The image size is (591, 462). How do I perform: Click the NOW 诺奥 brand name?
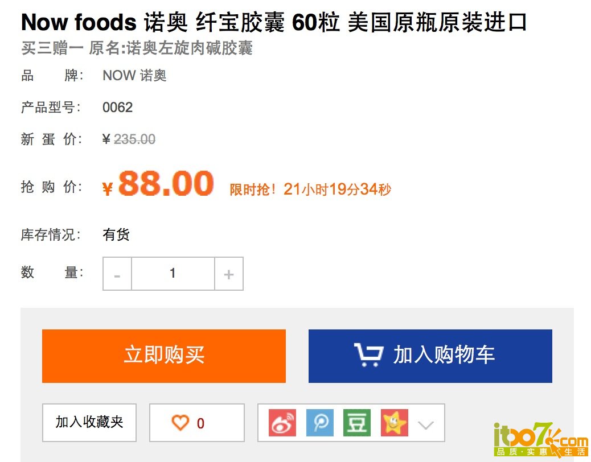coord(134,75)
